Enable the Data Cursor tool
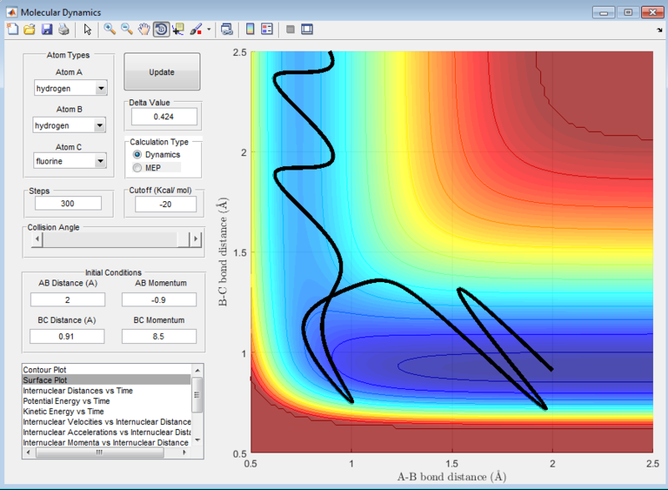This screenshot has height=490, width=668. (x=178, y=29)
